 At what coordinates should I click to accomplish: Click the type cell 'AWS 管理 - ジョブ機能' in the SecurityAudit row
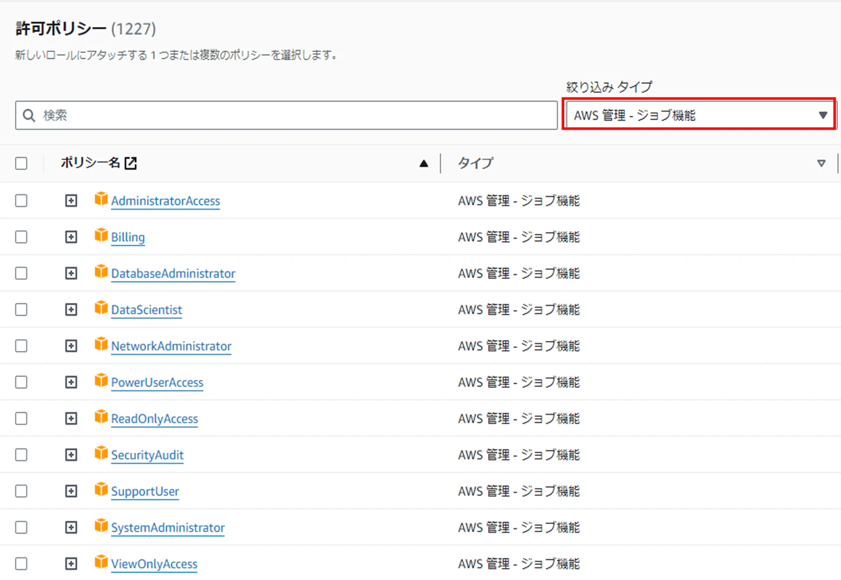(519, 455)
